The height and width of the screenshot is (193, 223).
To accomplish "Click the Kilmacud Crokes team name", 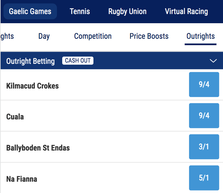I will pyautogui.click(x=32, y=86).
